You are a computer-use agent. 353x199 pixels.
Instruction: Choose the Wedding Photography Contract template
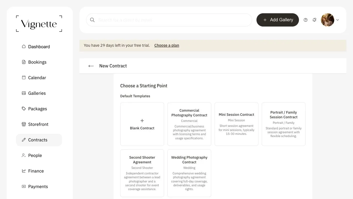pos(189,173)
